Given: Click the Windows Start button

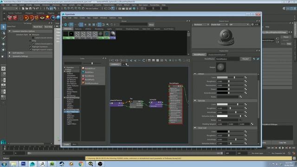Looking at the screenshot, I should [4, 164].
